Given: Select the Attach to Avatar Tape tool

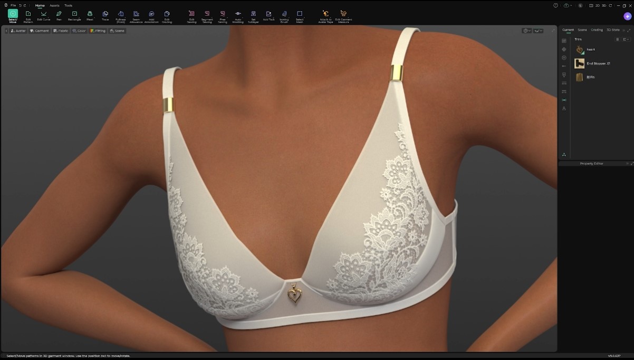Looking at the screenshot, I should [324, 14].
